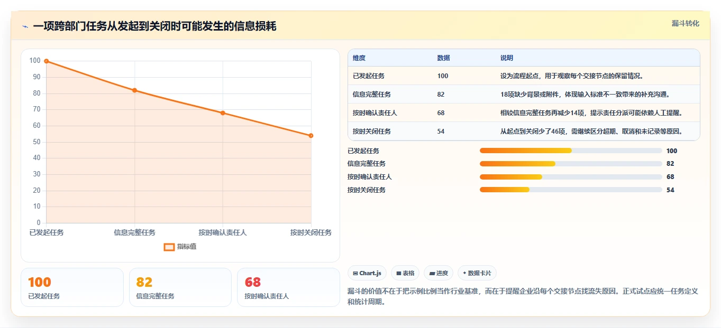Click the table value 100
This screenshot has height=328, width=721.
point(443,76)
